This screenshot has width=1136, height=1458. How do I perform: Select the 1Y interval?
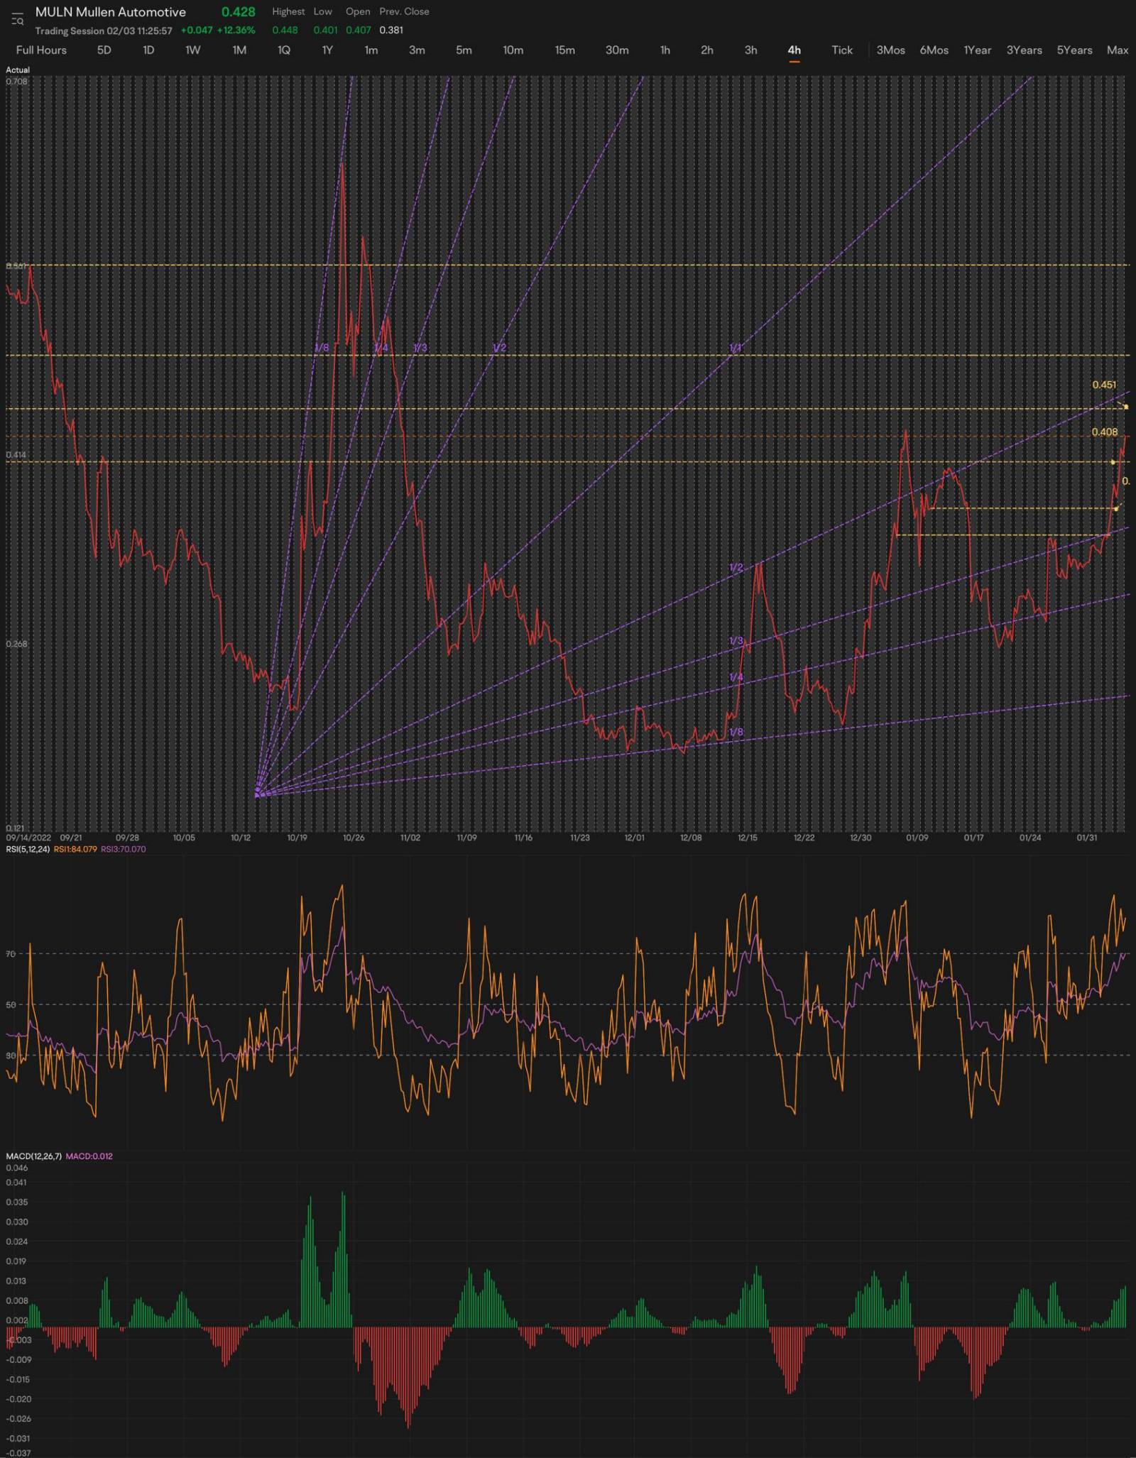(x=327, y=50)
